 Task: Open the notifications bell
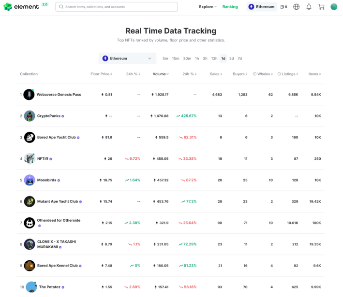coord(309,7)
